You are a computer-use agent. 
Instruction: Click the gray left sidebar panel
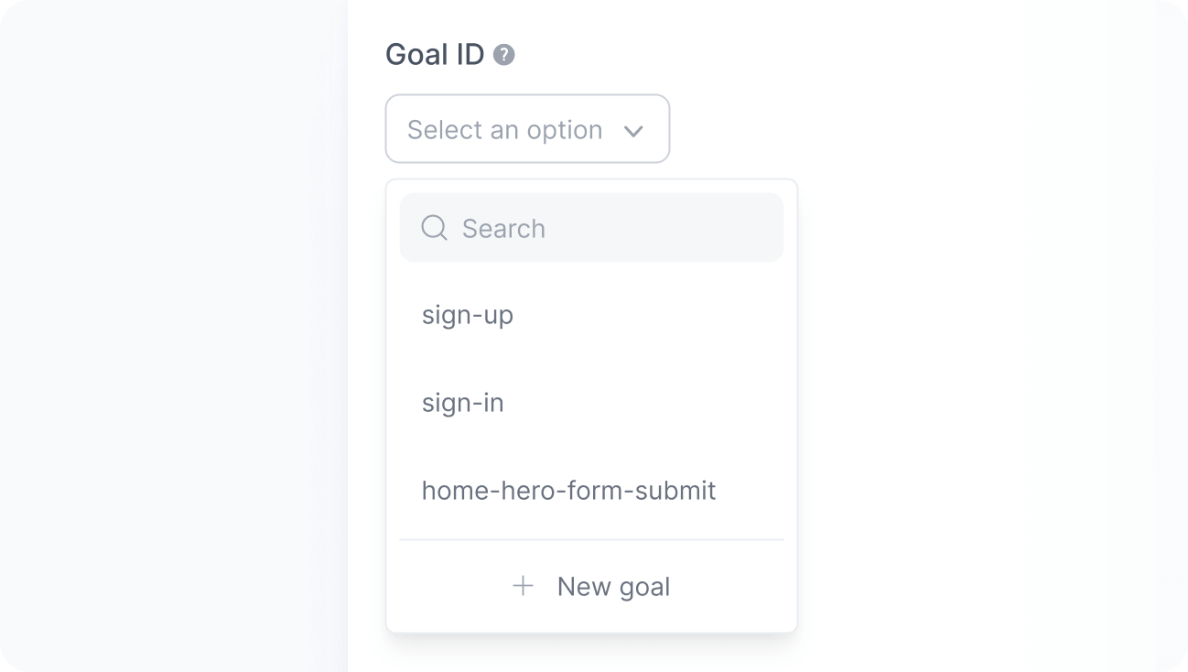(x=174, y=336)
